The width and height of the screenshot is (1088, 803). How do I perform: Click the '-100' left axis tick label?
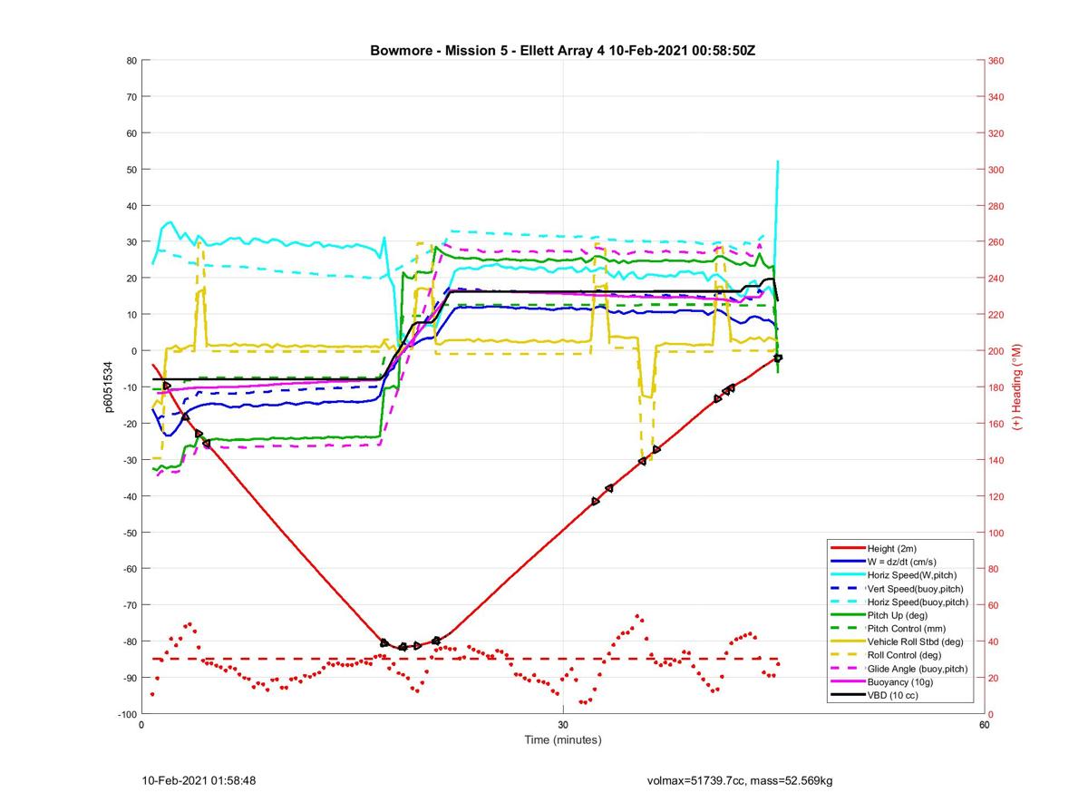pyautogui.click(x=126, y=714)
